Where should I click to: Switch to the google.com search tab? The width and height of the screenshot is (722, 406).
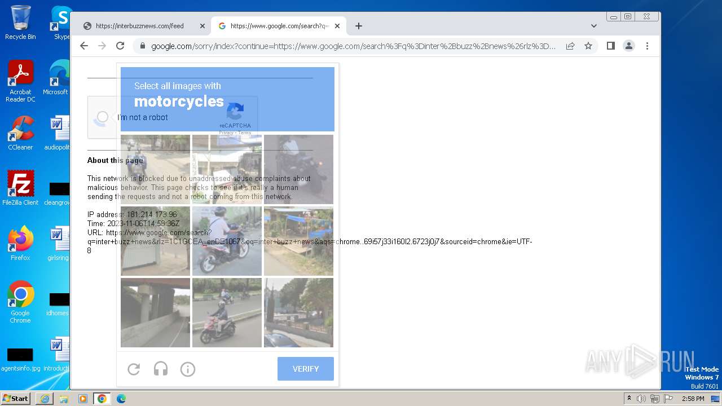tap(279, 26)
